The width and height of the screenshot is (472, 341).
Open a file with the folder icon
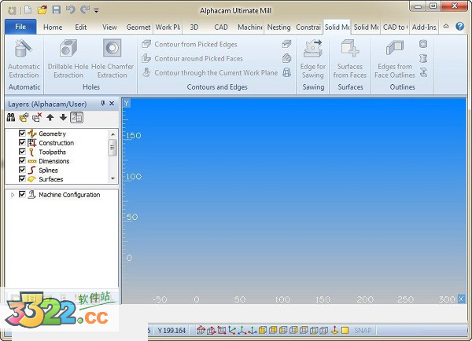(x=42, y=10)
